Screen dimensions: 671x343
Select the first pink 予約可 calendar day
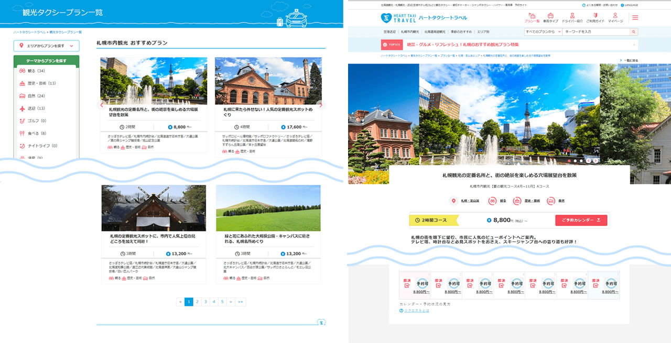415,285
